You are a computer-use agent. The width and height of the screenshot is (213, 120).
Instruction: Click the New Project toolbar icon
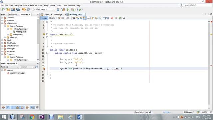tap(8, 10)
